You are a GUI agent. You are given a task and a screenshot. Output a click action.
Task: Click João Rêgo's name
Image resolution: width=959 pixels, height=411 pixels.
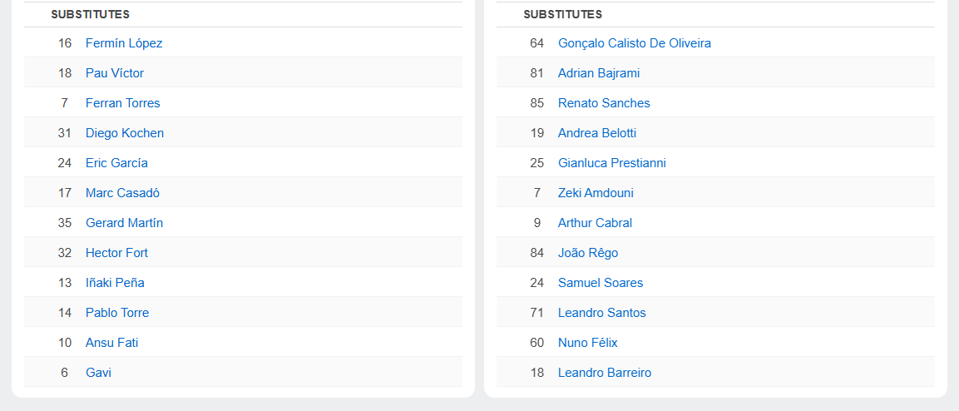pyautogui.click(x=588, y=253)
